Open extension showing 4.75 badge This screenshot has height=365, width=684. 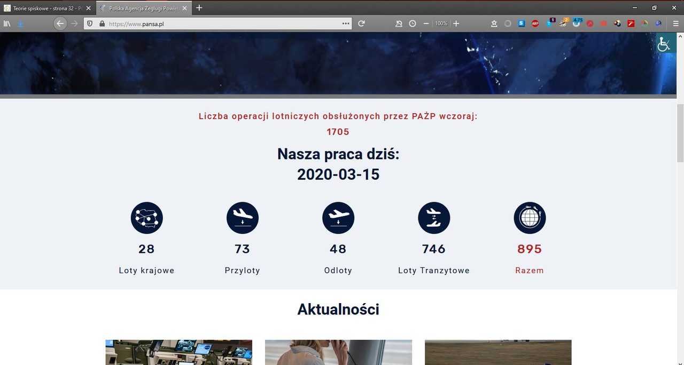click(x=577, y=22)
